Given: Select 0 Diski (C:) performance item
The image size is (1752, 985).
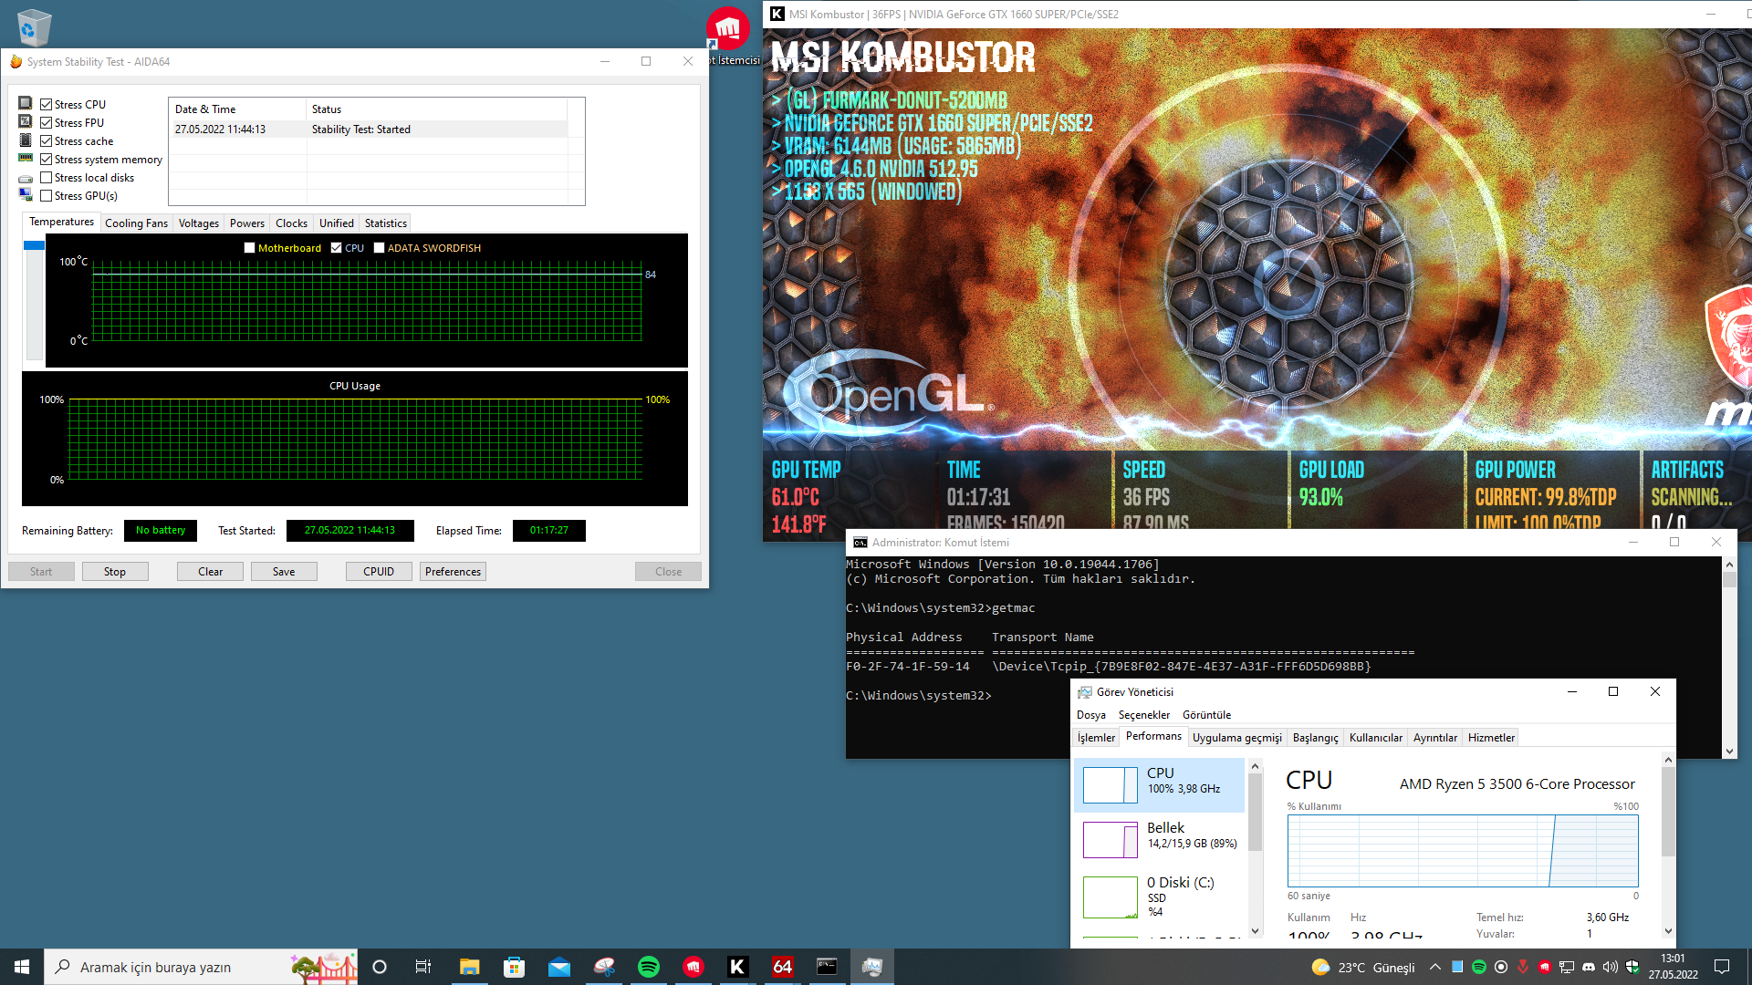Looking at the screenshot, I should pos(1159,896).
